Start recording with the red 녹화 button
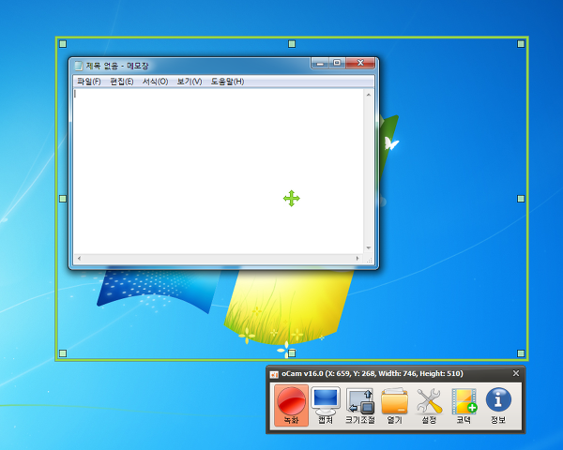The image size is (563, 450). point(291,406)
